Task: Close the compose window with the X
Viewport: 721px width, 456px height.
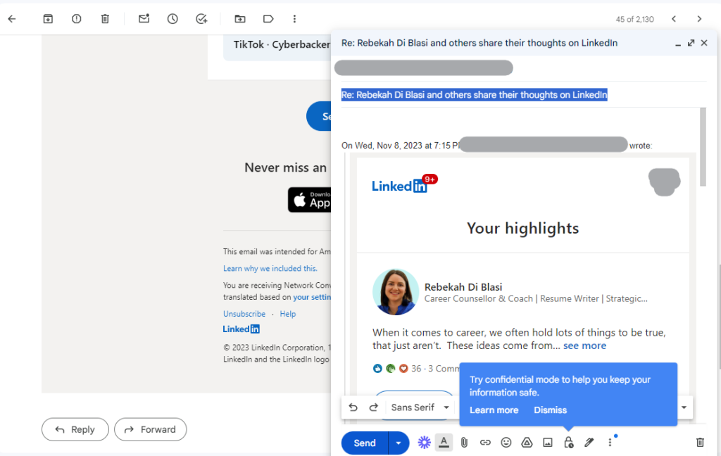Action: click(704, 43)
